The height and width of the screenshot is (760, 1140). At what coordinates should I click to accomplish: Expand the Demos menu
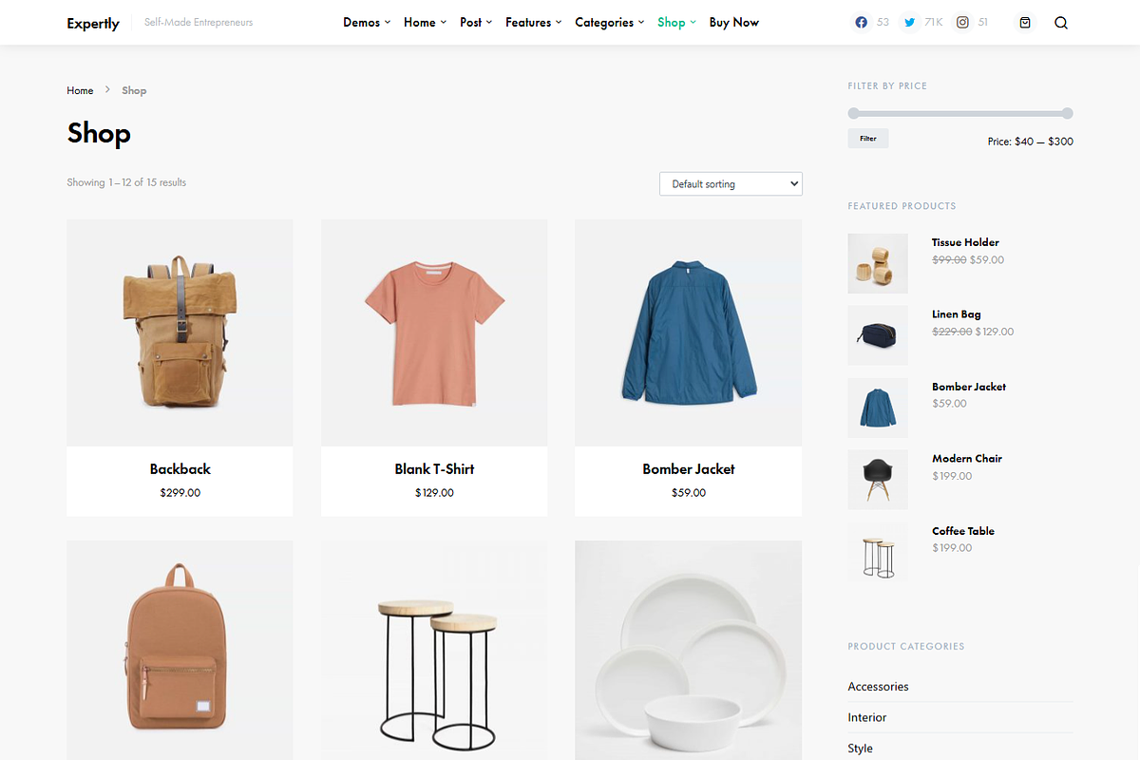[x=367, y=22]
